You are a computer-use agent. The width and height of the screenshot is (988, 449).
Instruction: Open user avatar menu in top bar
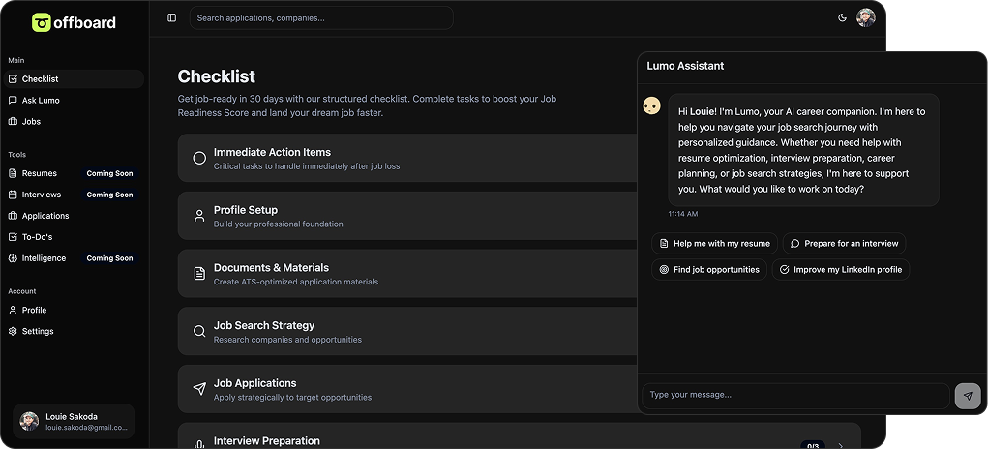(866, 17)
